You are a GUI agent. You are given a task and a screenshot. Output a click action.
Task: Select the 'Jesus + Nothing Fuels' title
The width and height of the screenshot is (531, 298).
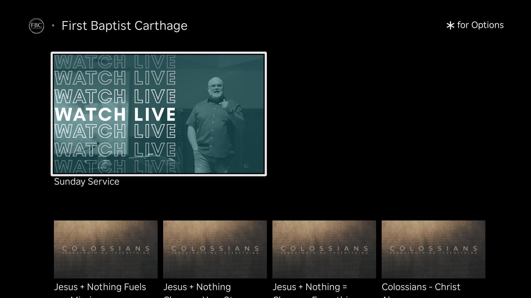(x=100, y=287)
